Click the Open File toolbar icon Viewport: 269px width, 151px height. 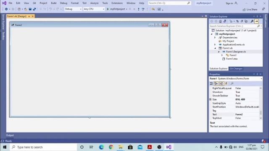pos(26,9)
